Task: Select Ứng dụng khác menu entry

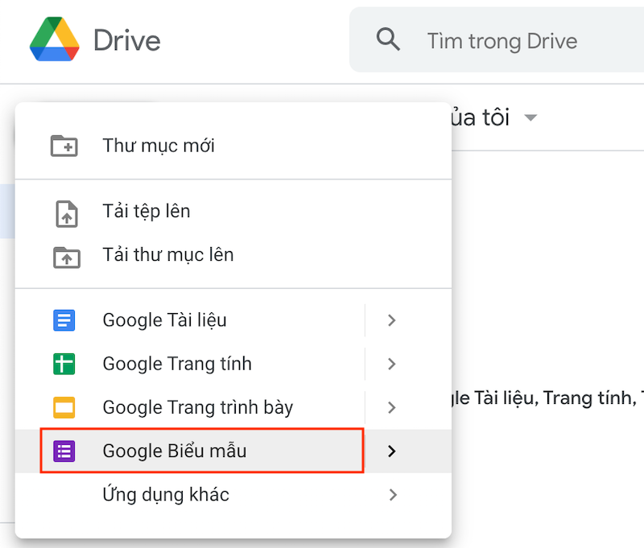Action: (165, 495)
